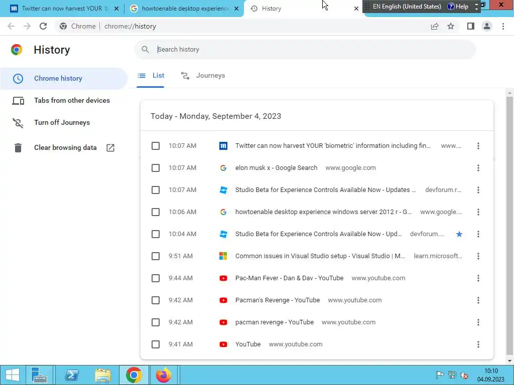This screenshot has width=514, height=385.
Task: Open more actions for Pacman's Revenge entry
Action: tap(478, 300)
